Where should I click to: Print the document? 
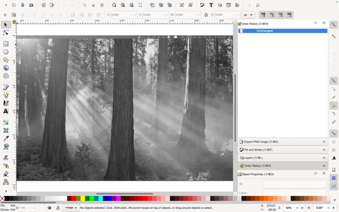coord(31,5)
